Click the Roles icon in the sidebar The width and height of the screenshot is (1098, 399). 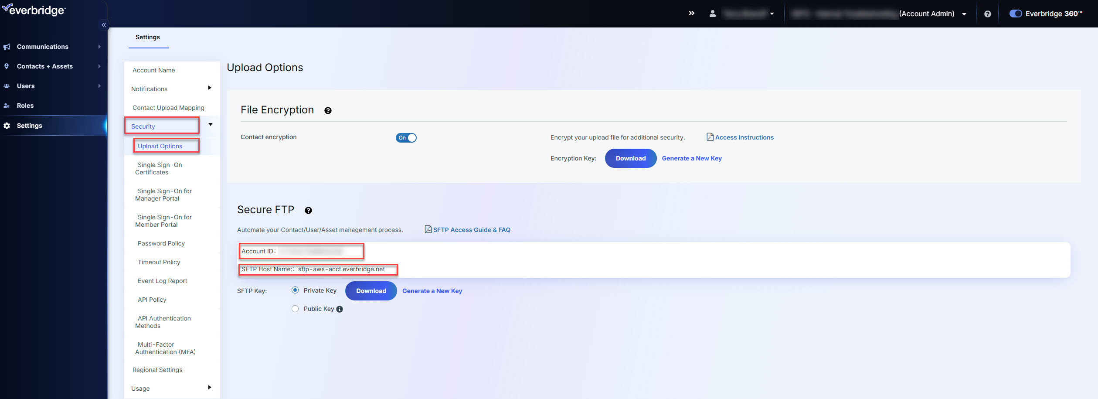tap(7, 105)
